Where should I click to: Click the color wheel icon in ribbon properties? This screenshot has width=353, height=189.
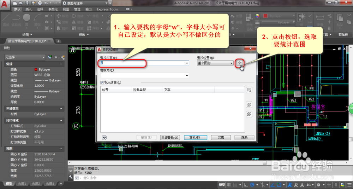[257, 16]
